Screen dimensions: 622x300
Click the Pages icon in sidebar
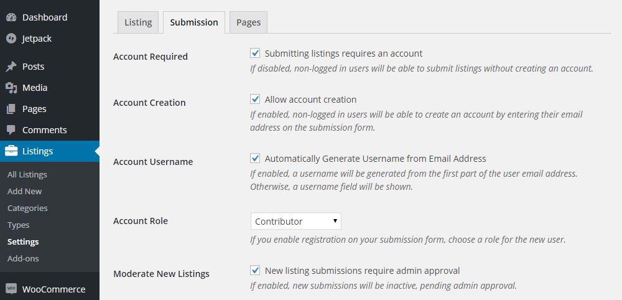click(x=11, y=109)
